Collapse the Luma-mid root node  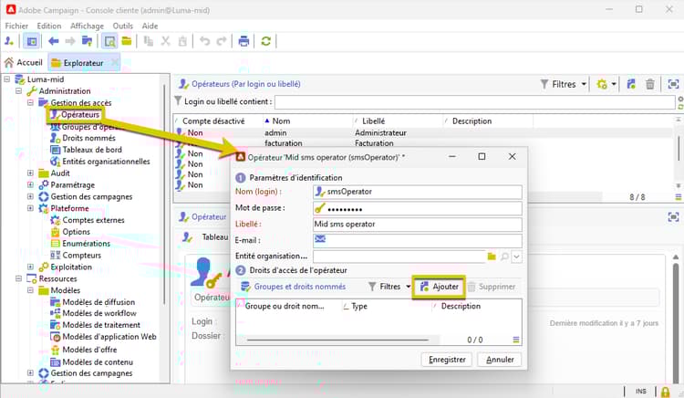point(7,79)
